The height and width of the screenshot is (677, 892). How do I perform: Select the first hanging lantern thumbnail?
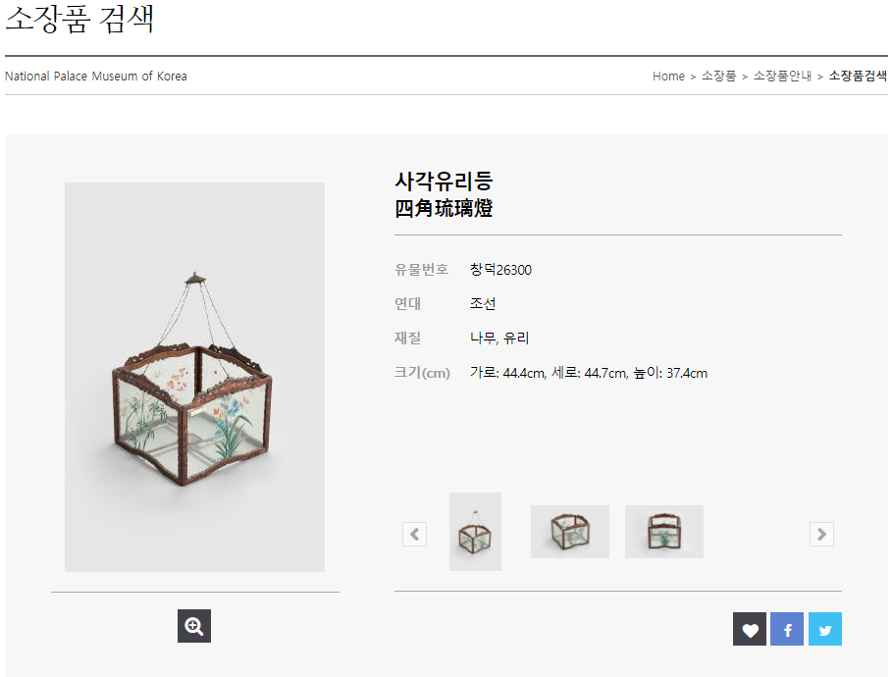[476, 532]
